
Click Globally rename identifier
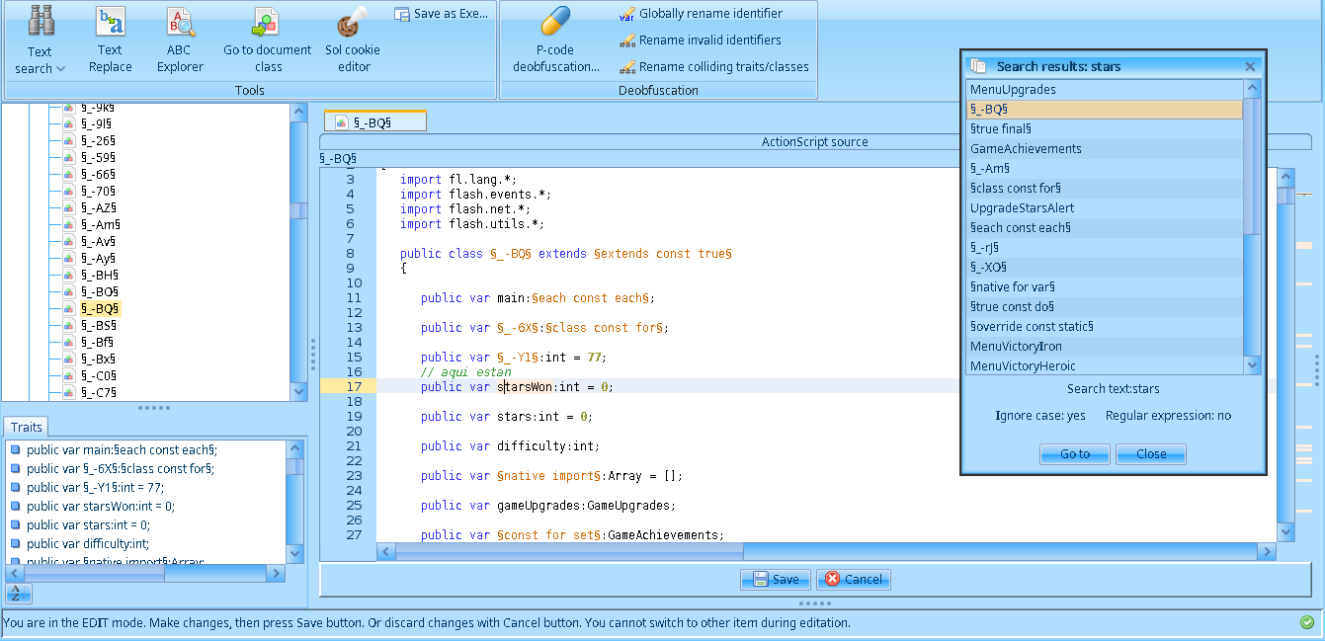(709, 14)
